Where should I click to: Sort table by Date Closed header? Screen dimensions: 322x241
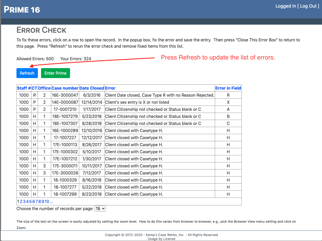pos(91,88)
